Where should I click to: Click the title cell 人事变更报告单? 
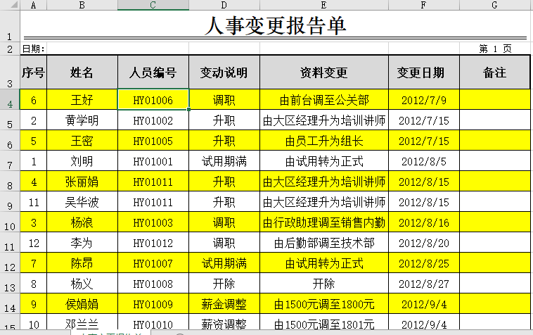point(274,25)
